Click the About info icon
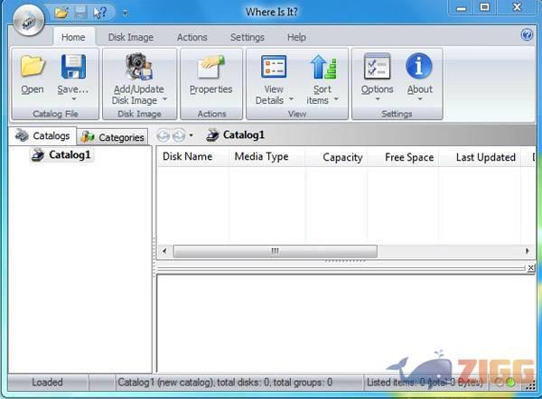The height and width of the screenshot is (399, 542). (x=419, y=67)
